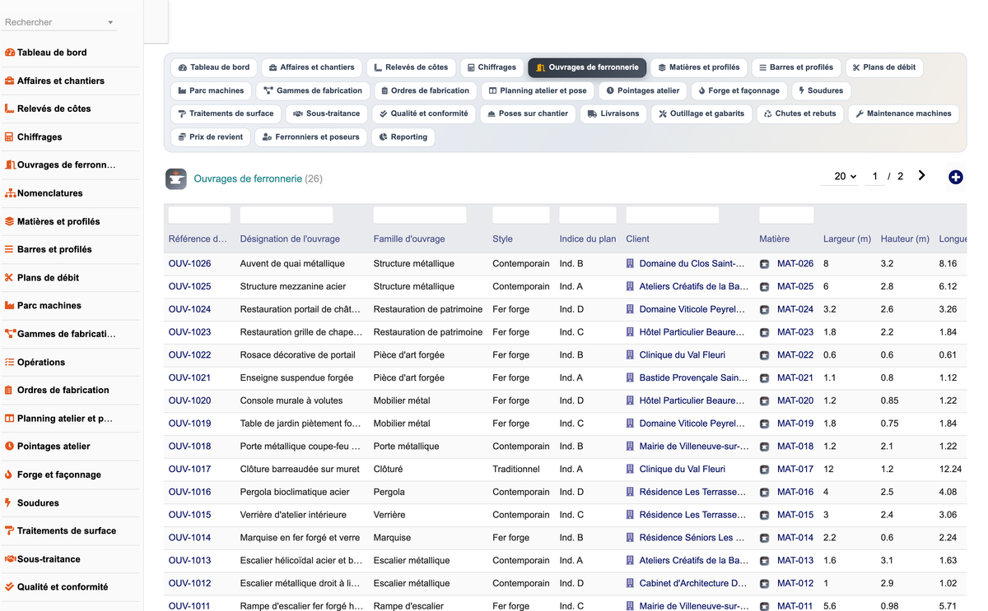Open the Prix de revient tab
Screen dimensions: 988x611
coord(210,137)
